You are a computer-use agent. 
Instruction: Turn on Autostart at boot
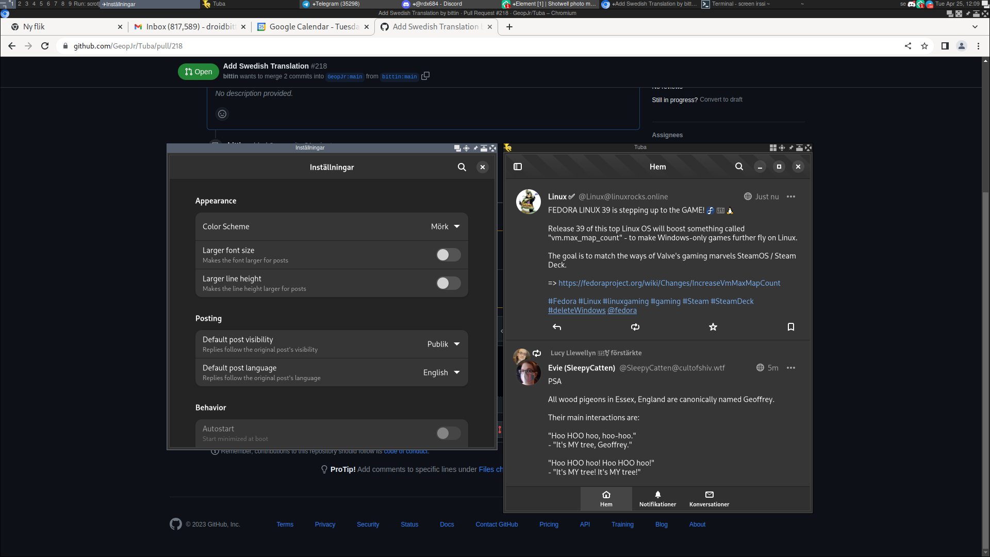coord(448,433)
